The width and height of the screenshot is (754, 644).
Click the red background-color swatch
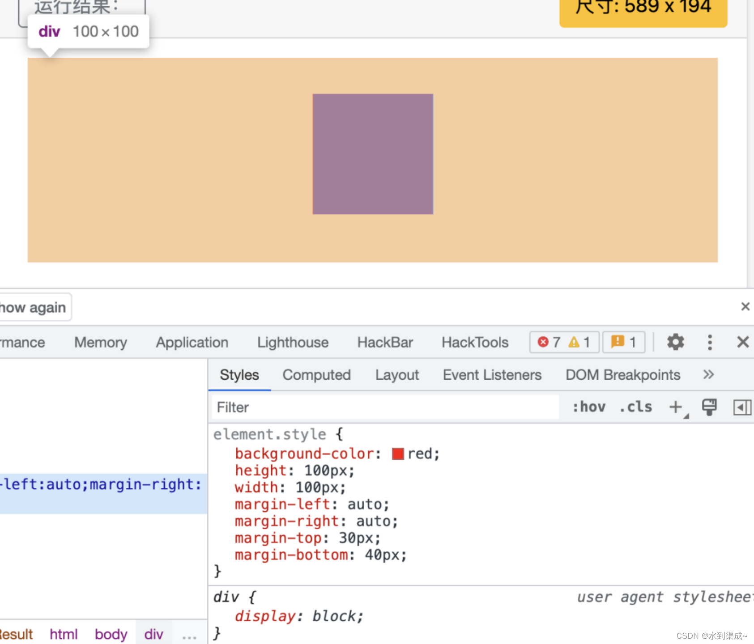pyautogui.click(x=398, y=454)
